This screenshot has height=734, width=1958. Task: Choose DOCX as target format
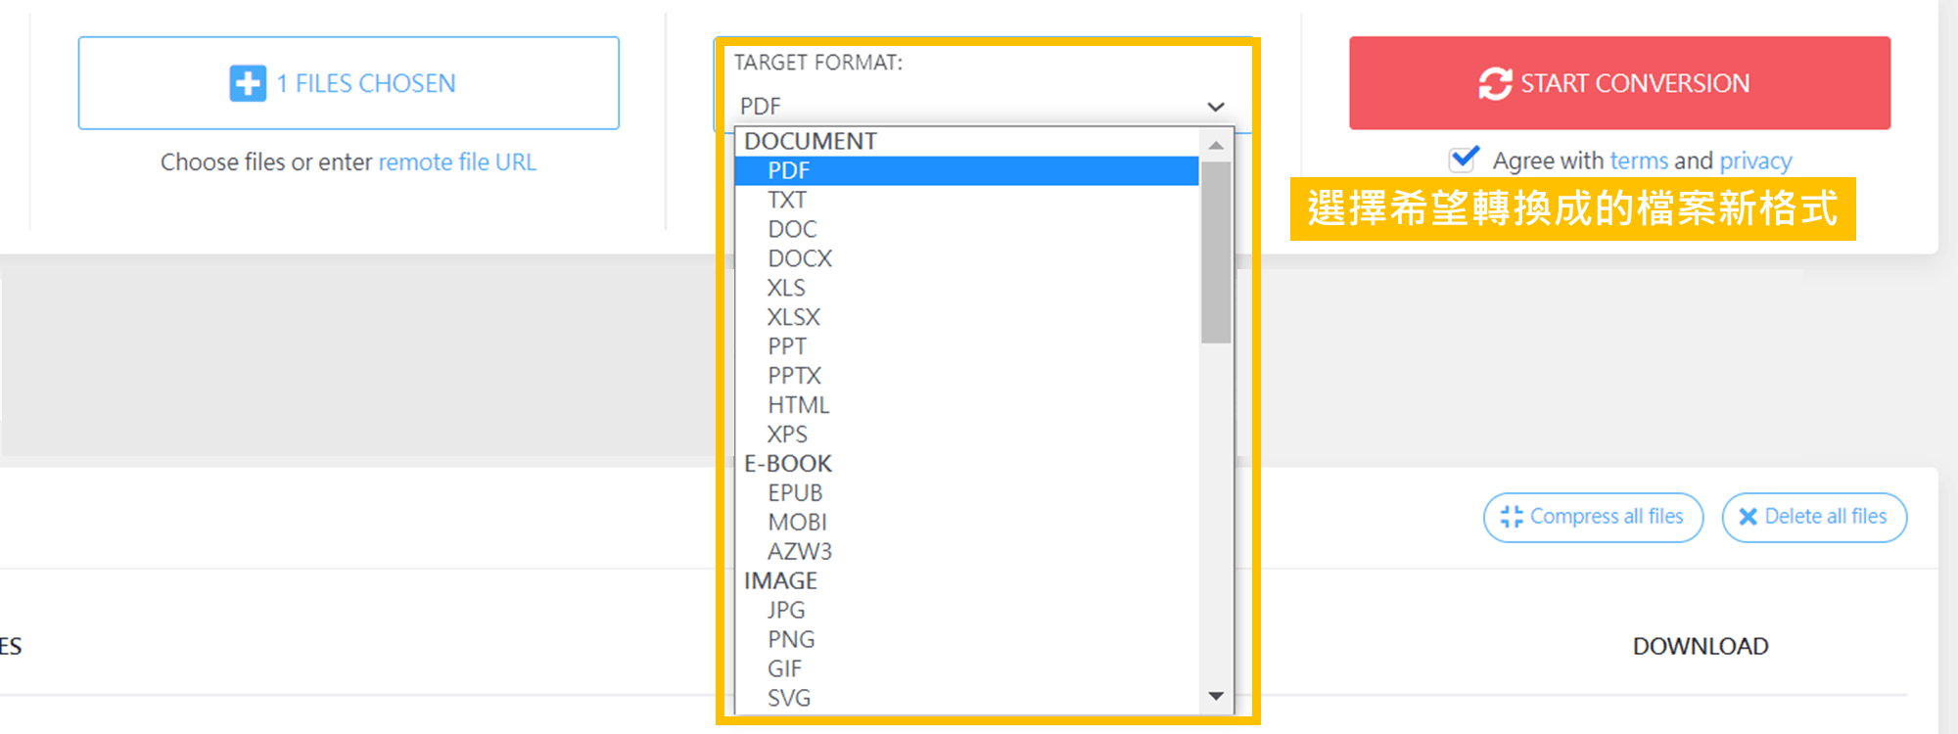(x=800, y=259)
